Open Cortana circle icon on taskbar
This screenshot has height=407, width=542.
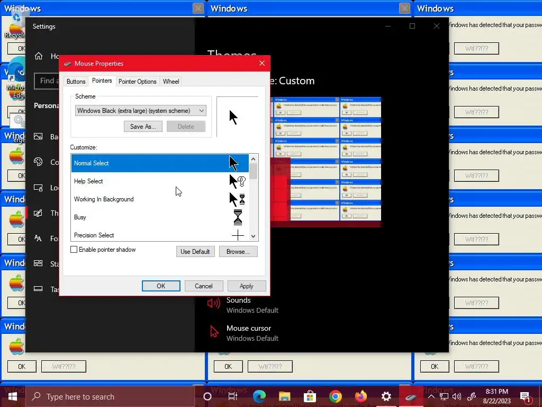(207, 396)
